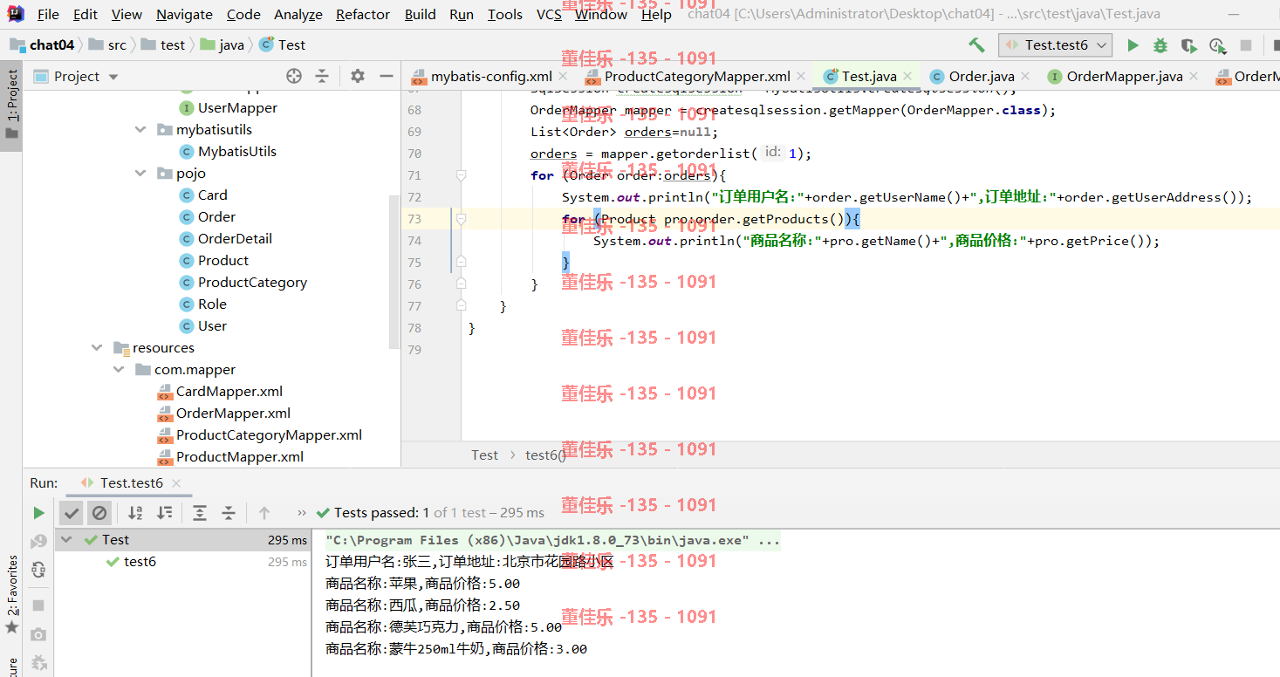Open the VCS menu

549,14
